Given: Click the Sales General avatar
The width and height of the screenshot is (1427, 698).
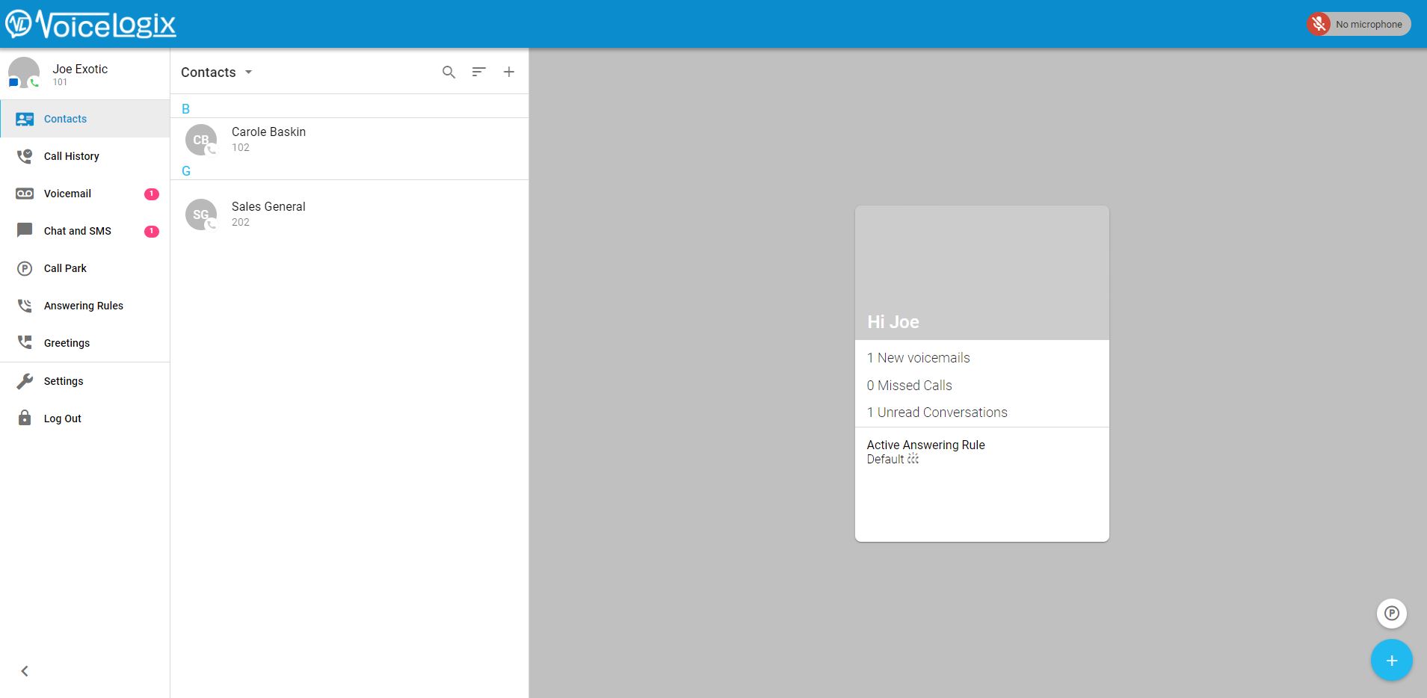Looking at the screenshot, I should pos(201,214).
